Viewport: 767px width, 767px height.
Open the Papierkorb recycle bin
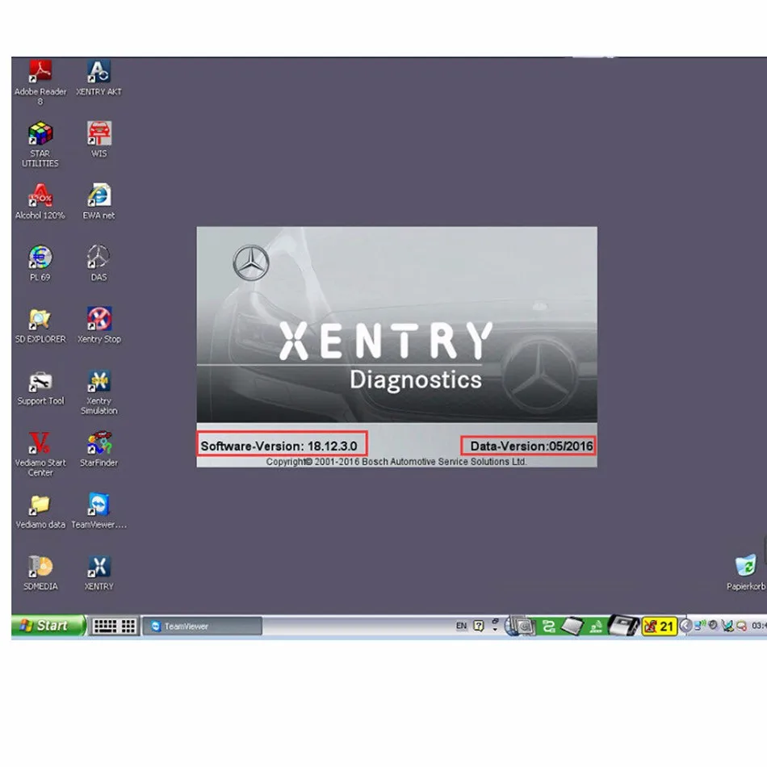[745, 572]
